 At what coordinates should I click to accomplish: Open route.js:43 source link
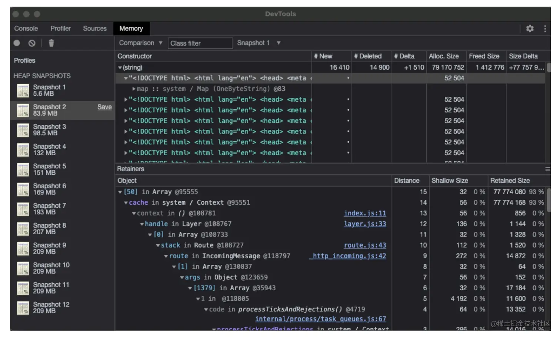coord(365,245)
